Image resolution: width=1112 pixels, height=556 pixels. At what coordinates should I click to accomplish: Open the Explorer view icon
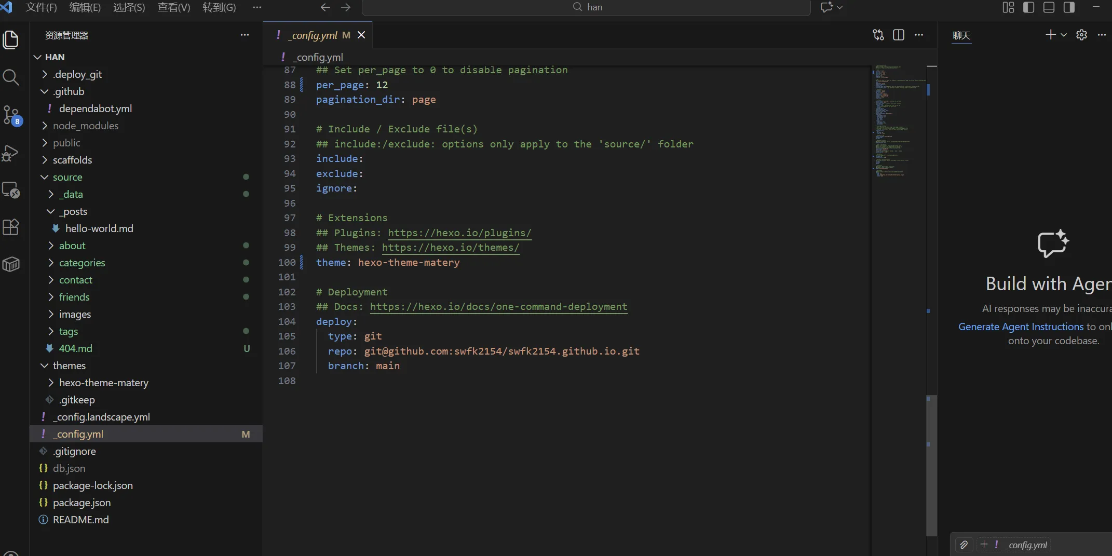pos(11,40)
